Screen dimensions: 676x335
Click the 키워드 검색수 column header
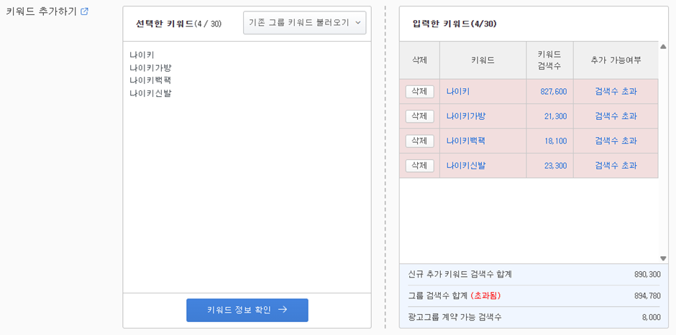(549, 60)
